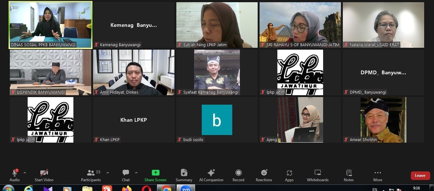Select the DINAS SOSIAL PPKB BANYUWANGI video tile
This screenshot has height=191, width=434.
pyautogui.click(x=51, y=25)
